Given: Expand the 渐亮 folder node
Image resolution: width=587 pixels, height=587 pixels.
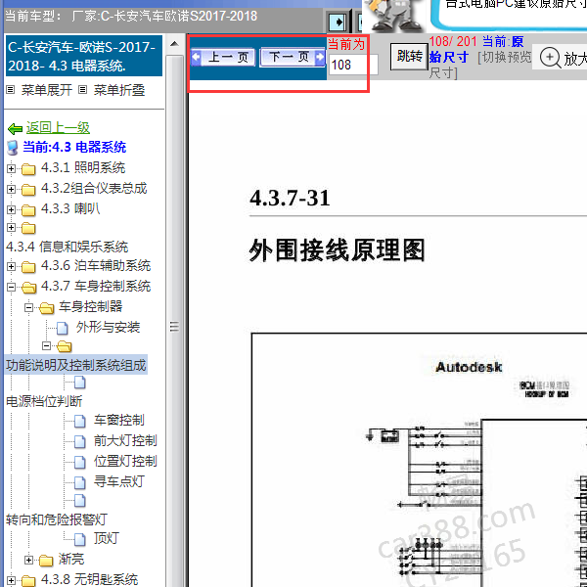Looking at the screenshot, I should (28, 560).
